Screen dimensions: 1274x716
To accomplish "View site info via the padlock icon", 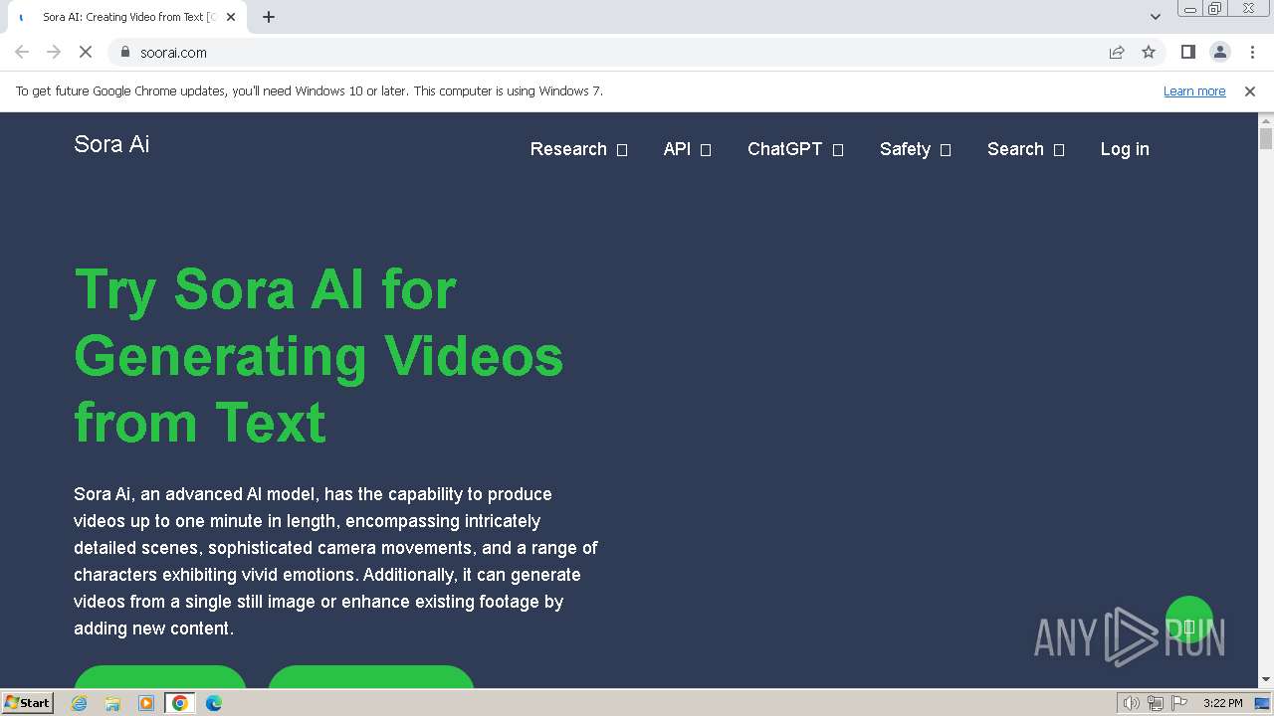I will 124,52.
